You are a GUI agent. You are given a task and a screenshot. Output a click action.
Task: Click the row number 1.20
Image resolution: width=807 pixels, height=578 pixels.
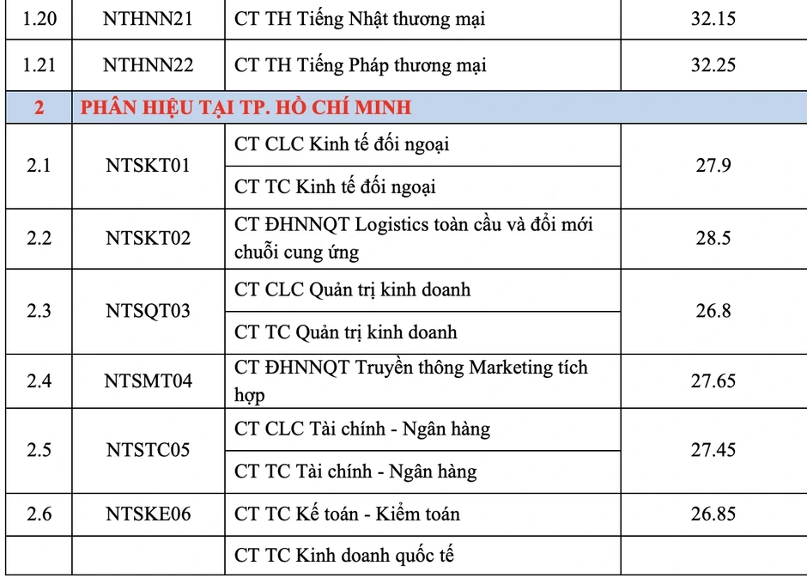39,19
